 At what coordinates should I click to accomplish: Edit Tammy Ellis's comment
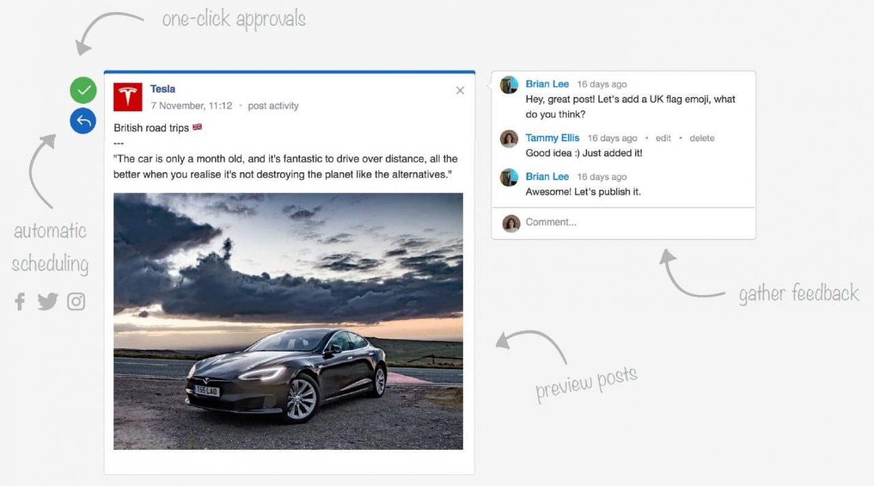pos(663,138)
